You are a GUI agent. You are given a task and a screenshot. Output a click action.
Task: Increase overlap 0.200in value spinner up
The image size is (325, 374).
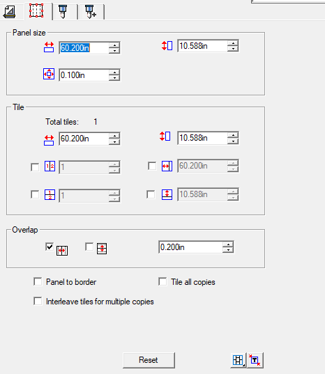click(228, 244)
